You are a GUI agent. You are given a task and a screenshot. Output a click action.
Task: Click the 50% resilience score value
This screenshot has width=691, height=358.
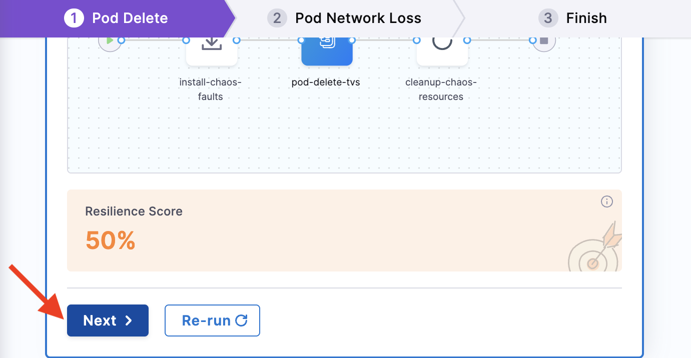(110, 240)
